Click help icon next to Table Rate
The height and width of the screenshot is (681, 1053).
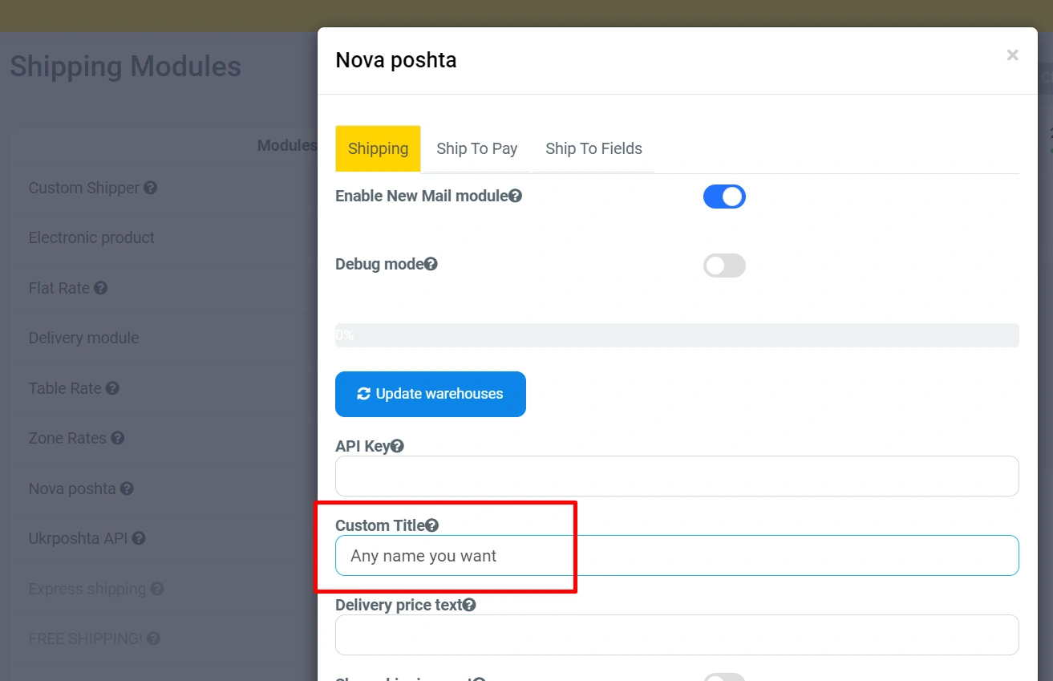click(x=112, y=388)
